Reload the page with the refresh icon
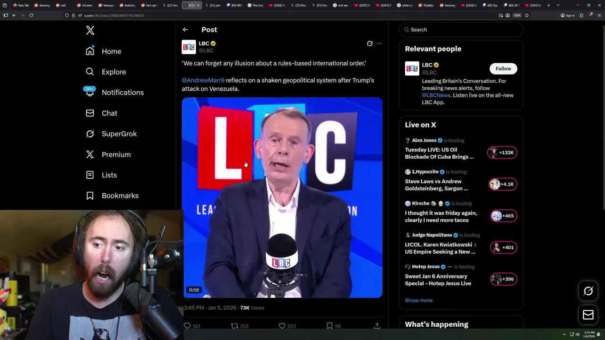605x340 pixels. [x=31, y=15]
